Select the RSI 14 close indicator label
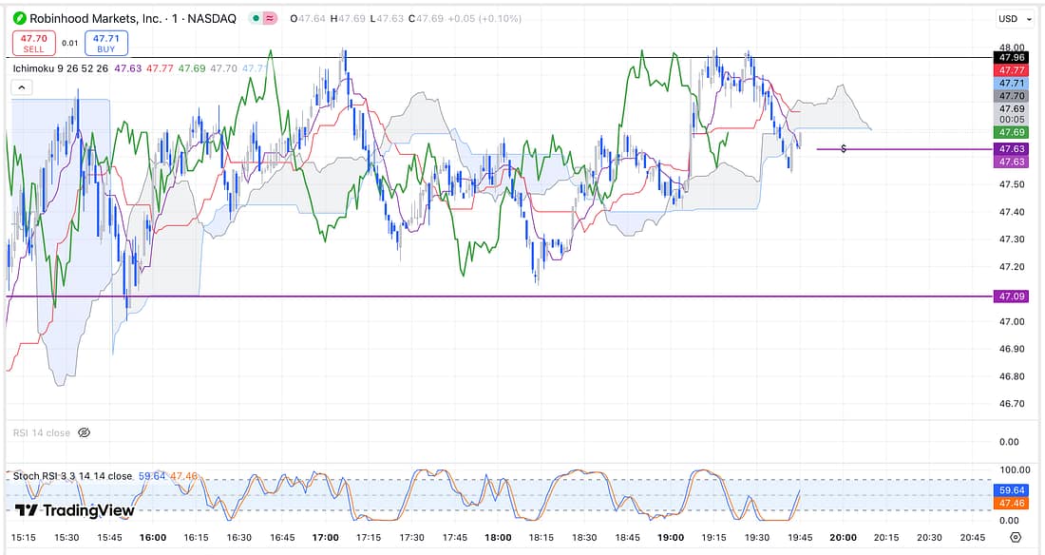The width and height of the screenshot is (1045, 555). [42, 433]
